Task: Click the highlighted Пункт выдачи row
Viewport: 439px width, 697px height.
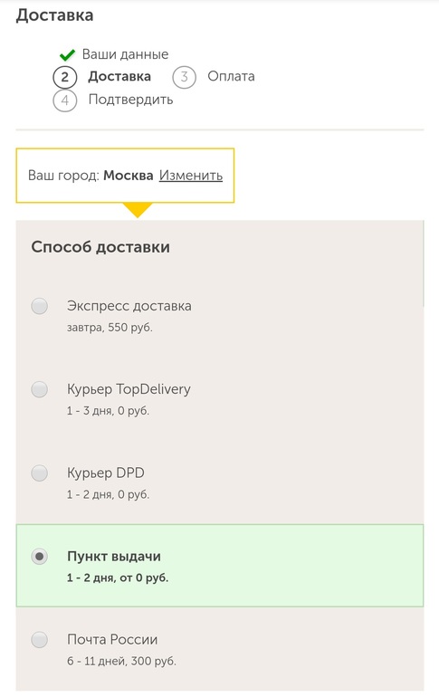Action: click(219, 566)
